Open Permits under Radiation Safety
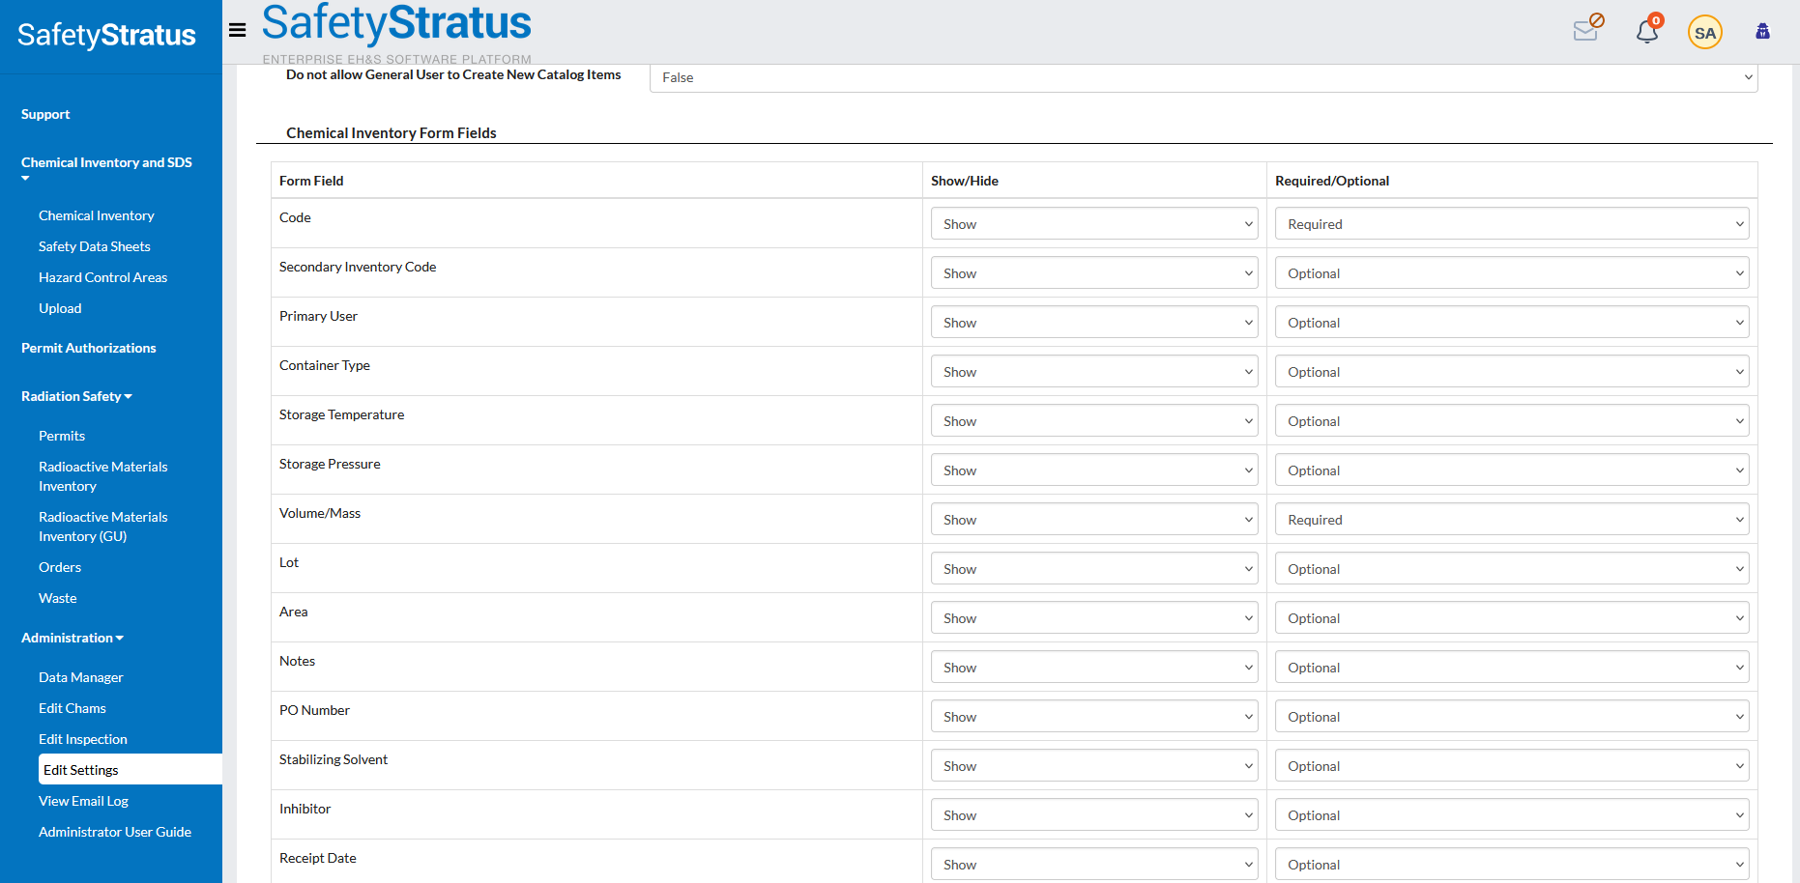The image size is (1800, 883). coord(62,436)
